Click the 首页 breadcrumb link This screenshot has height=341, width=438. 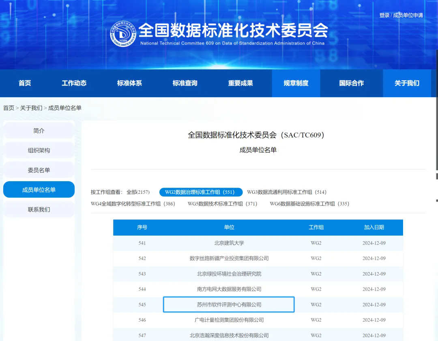tap(9, 108)
